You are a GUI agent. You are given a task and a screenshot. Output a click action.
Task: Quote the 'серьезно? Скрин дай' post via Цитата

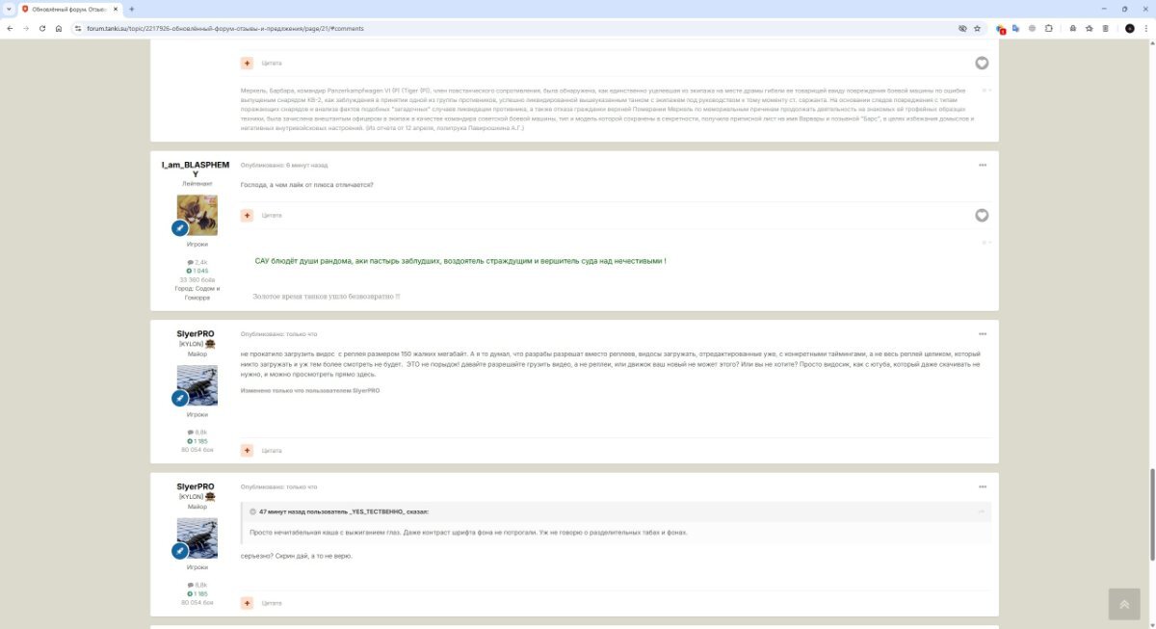(272, 603)
